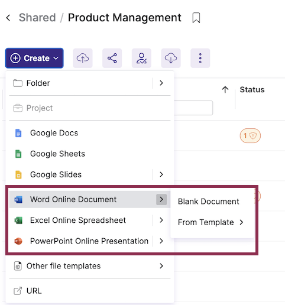Click the Excel spreadsheet icon
The height and width of the screenshot is (305, 285).
(x=18, y=220)
